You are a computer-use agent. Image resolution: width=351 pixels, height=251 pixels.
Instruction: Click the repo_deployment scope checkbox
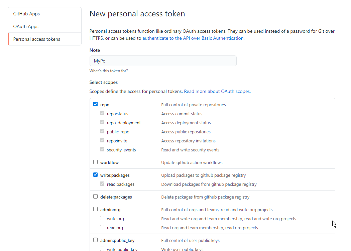(102, 123)
